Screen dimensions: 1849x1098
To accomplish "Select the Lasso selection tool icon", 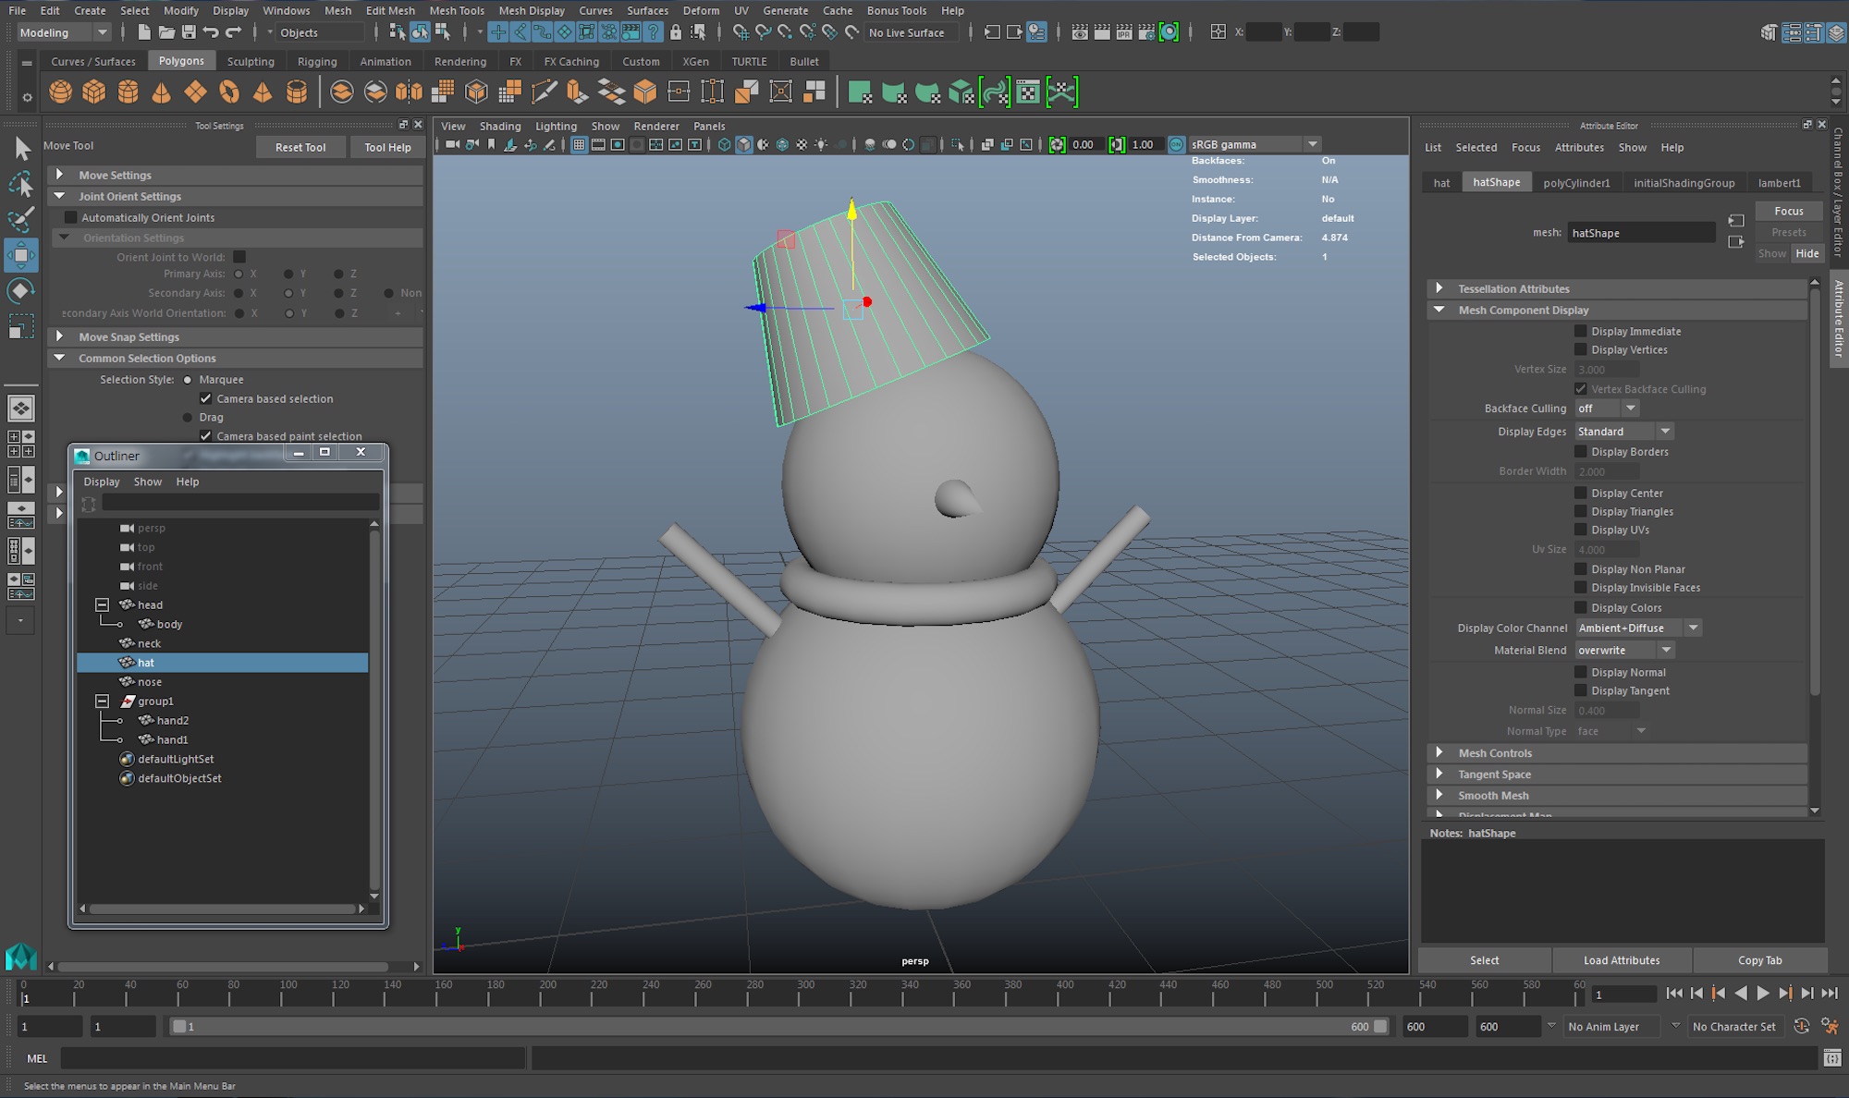I will [21, 183].
